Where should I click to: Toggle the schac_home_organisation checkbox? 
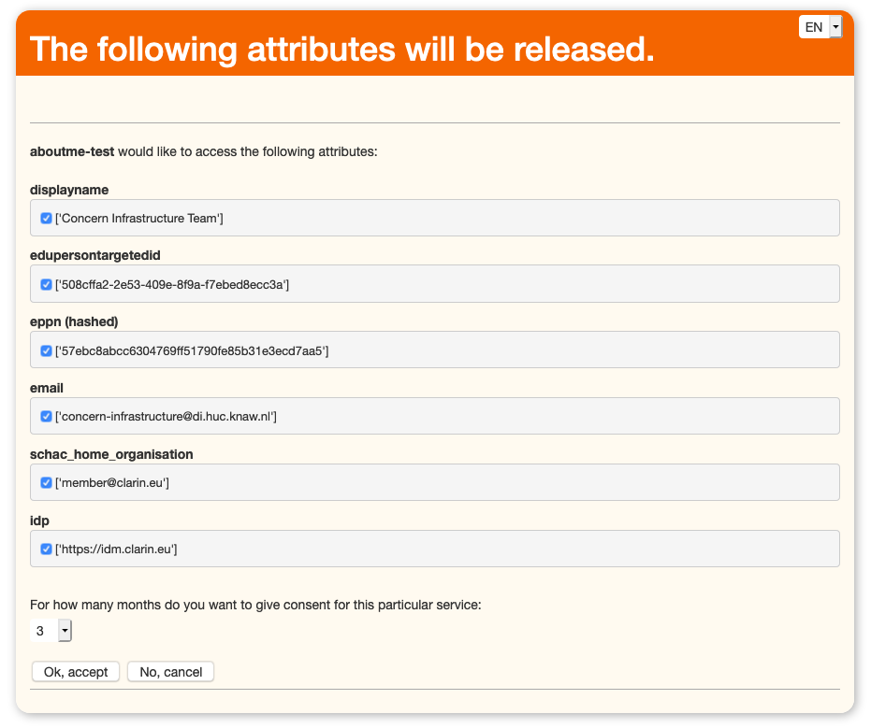tap(46, 482)
